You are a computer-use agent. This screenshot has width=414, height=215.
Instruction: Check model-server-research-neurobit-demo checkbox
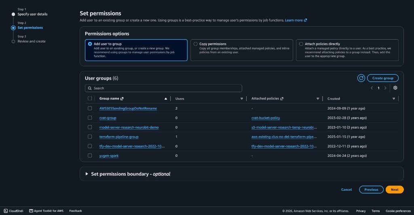90,127
